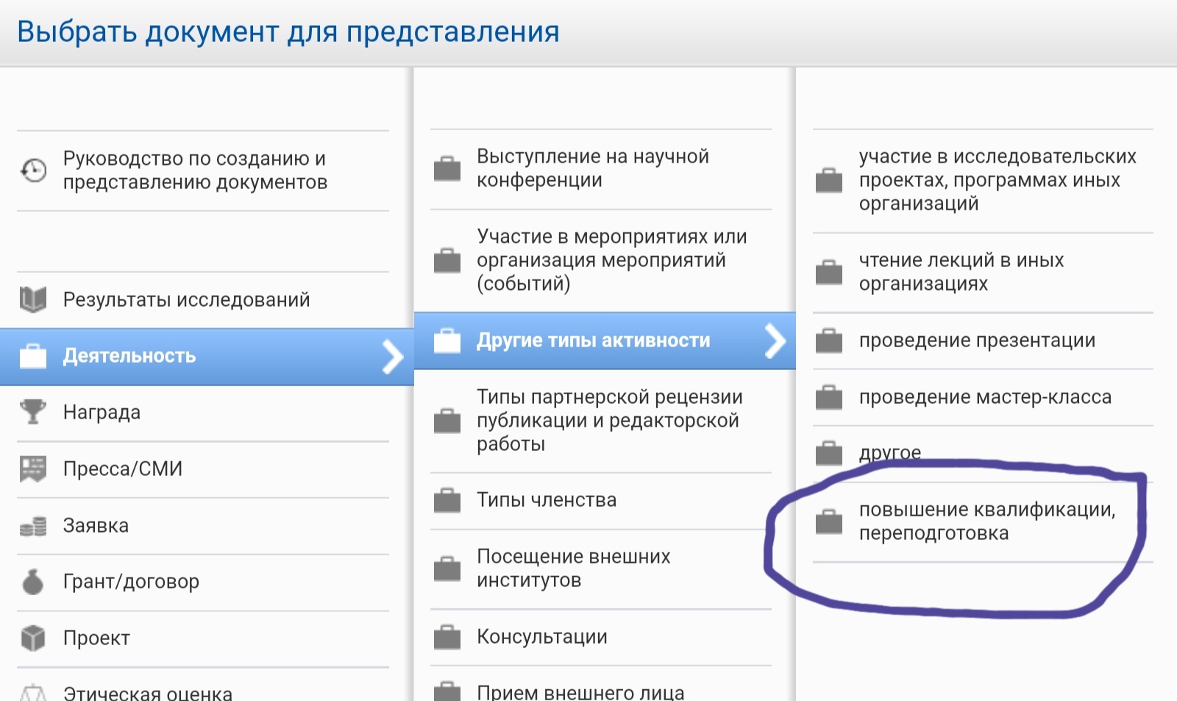Select the Награда category
Image resolution: width=1177 pixels, height=701 pixels.
tap(203, 413)
